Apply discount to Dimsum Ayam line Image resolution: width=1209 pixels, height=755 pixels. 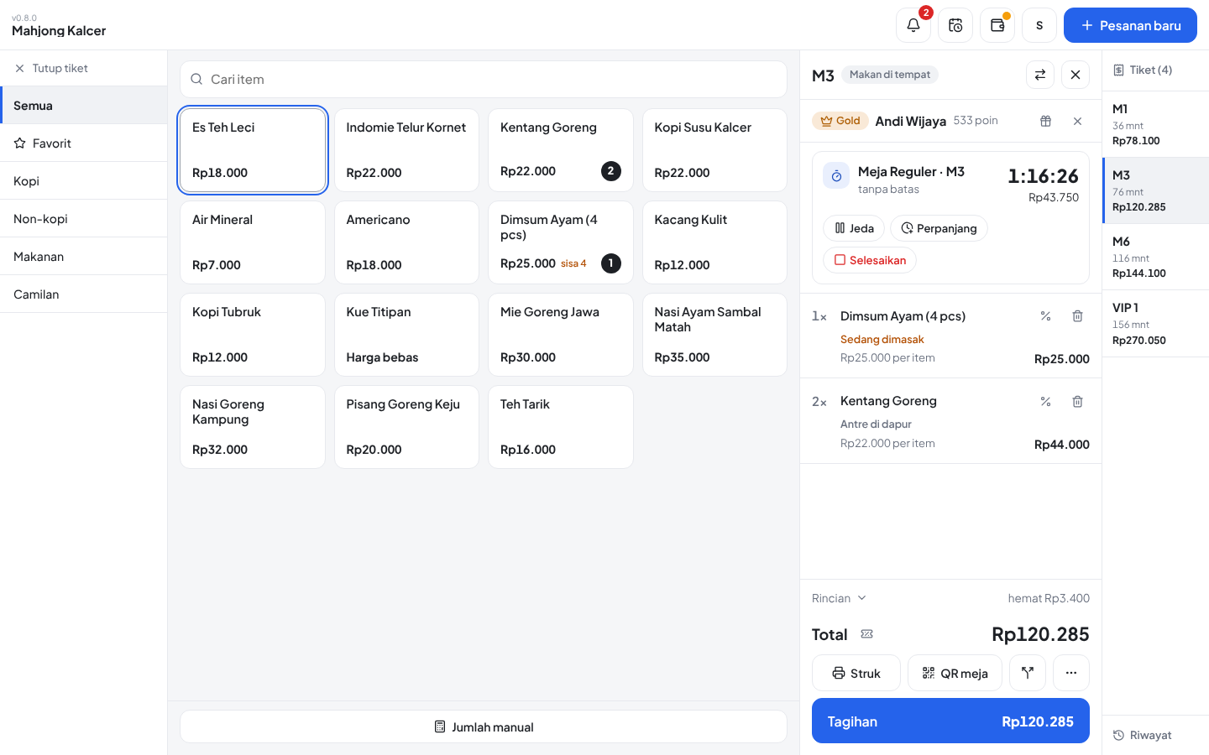(x=1045, y=316)
